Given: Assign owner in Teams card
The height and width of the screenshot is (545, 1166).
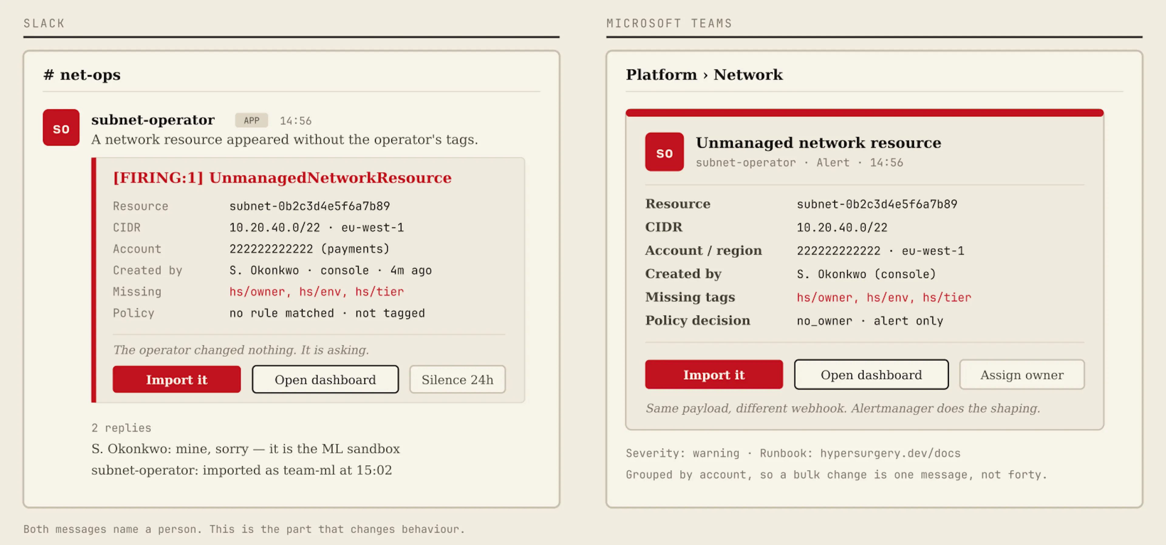Looking at the screenshot, I should [1021, 374].
